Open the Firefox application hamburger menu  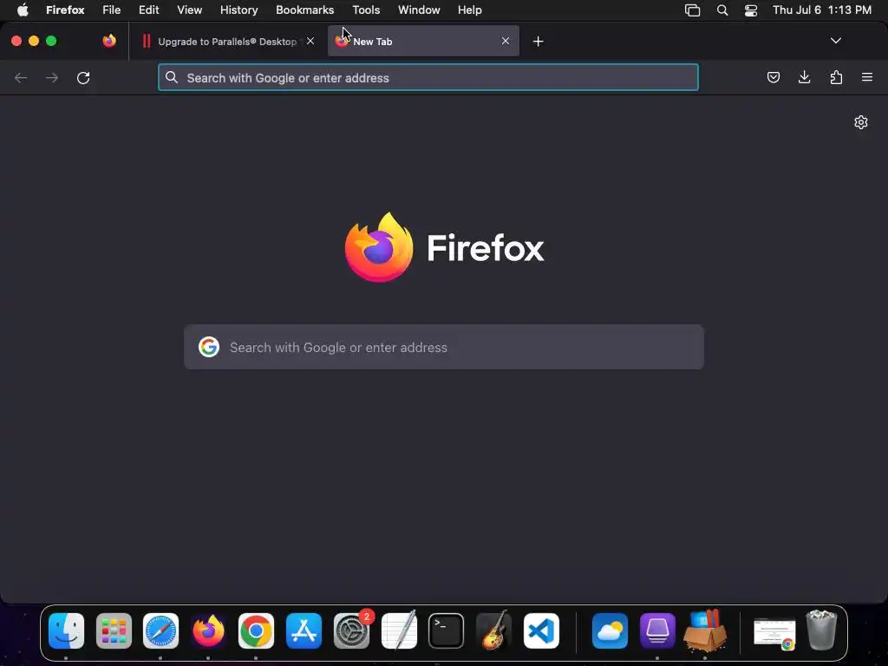point(867,77)
